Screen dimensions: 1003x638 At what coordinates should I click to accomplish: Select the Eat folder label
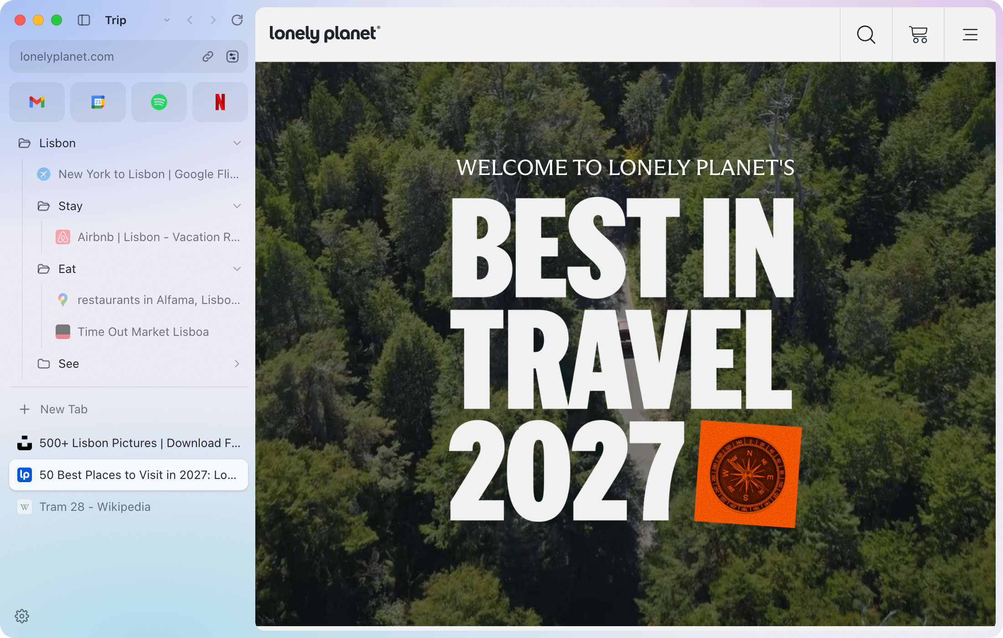(67, 269)
